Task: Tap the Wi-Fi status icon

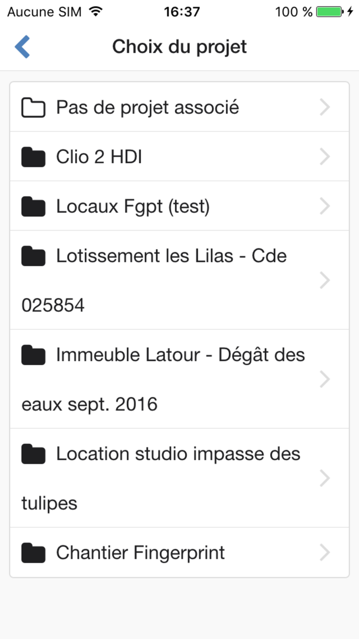Action: (x=95, y=12)
